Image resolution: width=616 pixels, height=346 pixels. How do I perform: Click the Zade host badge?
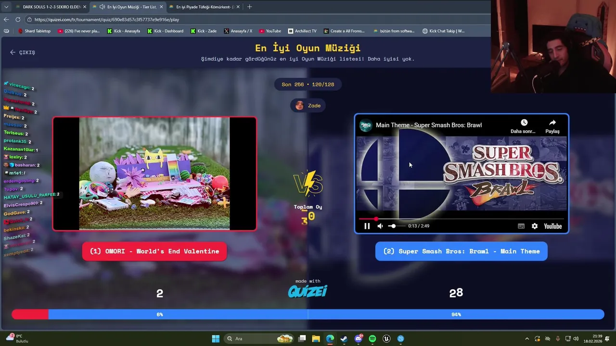[308, 106]
